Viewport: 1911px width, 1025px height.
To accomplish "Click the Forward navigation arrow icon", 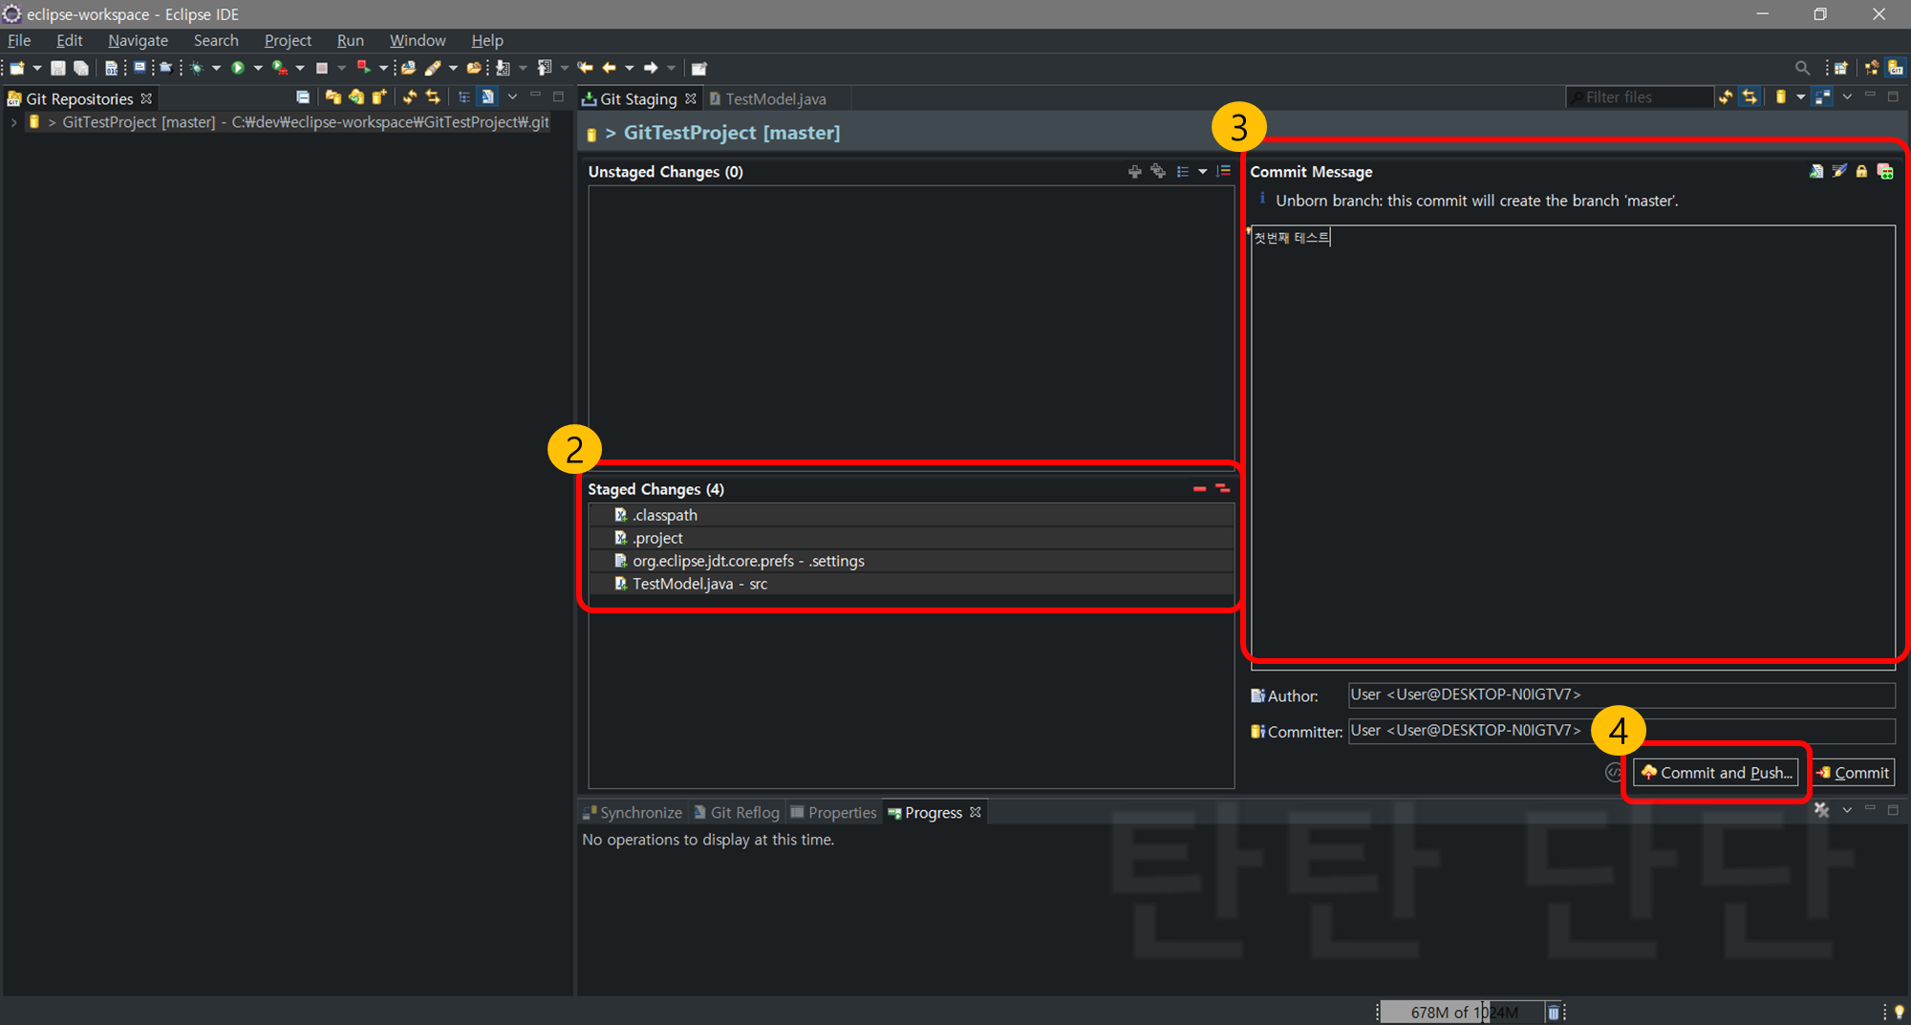I will [x=651, y=68].
